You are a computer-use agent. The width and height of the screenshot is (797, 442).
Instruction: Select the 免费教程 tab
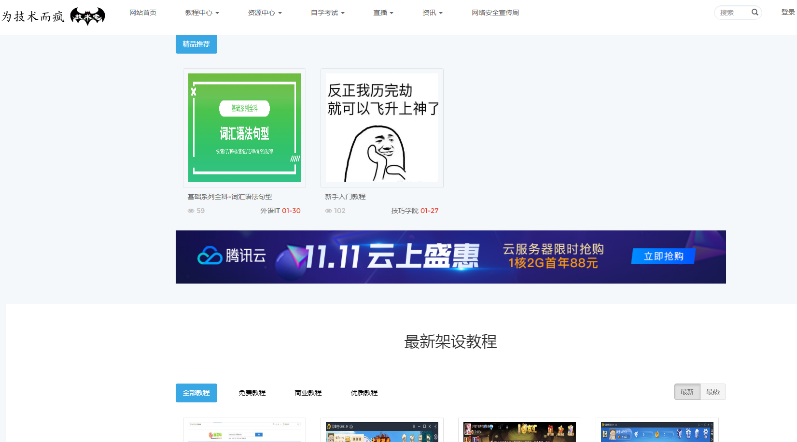[x=252, y=393]
